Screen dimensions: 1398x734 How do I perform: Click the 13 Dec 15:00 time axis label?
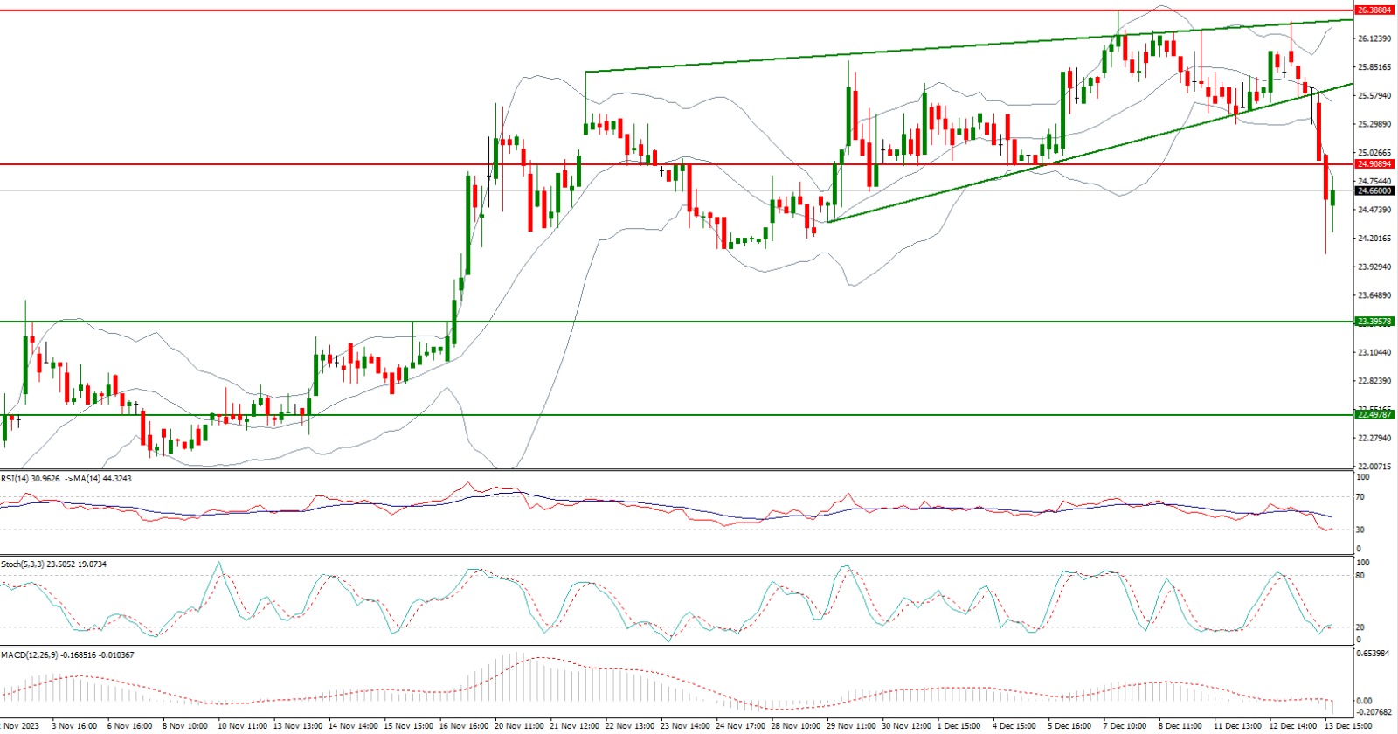[1346, 726]
